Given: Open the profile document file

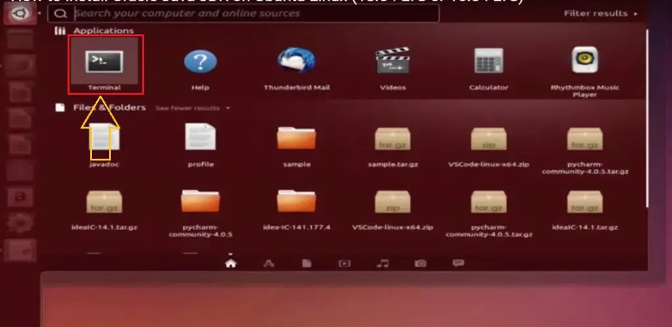Looking at the screenshot, I should tap(200, 144).
